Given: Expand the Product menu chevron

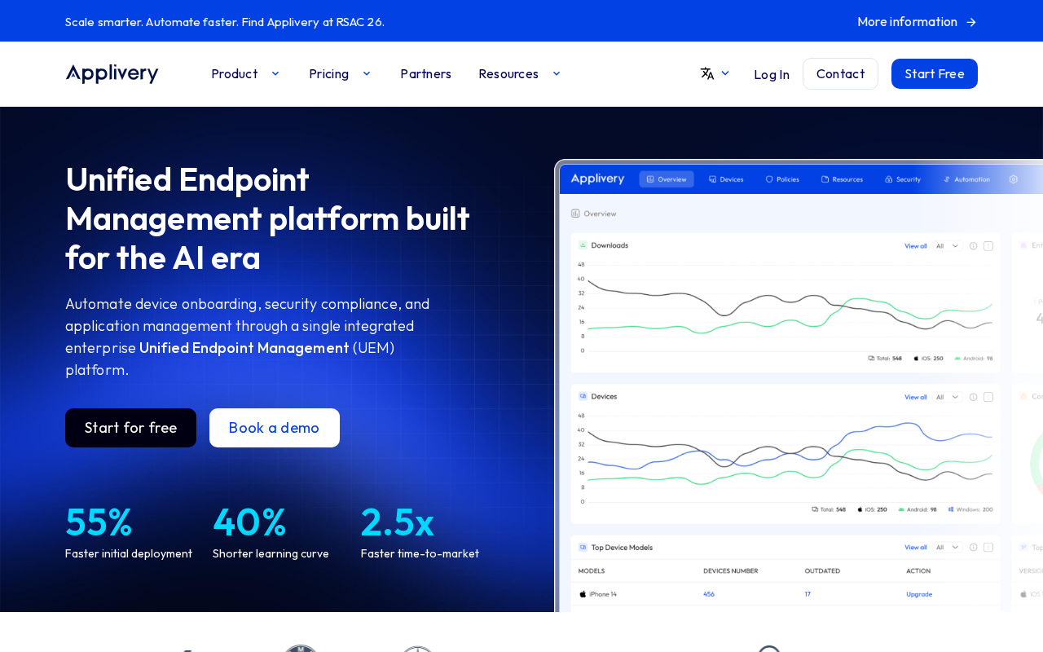Looking at the screenshot, I should pos(275,73).
